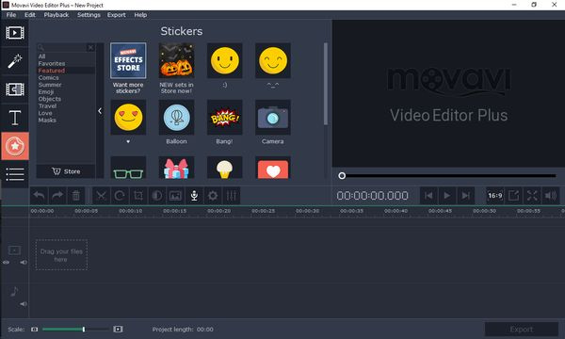
Task: Open the Export menu
Action: coord(117,15)
